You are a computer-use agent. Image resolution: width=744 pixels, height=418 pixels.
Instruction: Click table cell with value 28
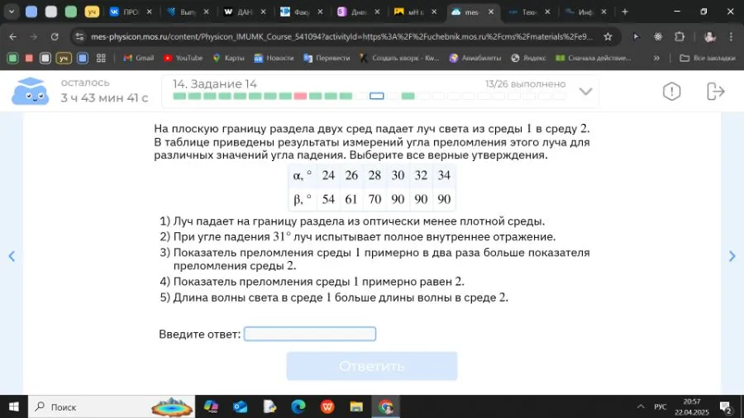point(374,175)
